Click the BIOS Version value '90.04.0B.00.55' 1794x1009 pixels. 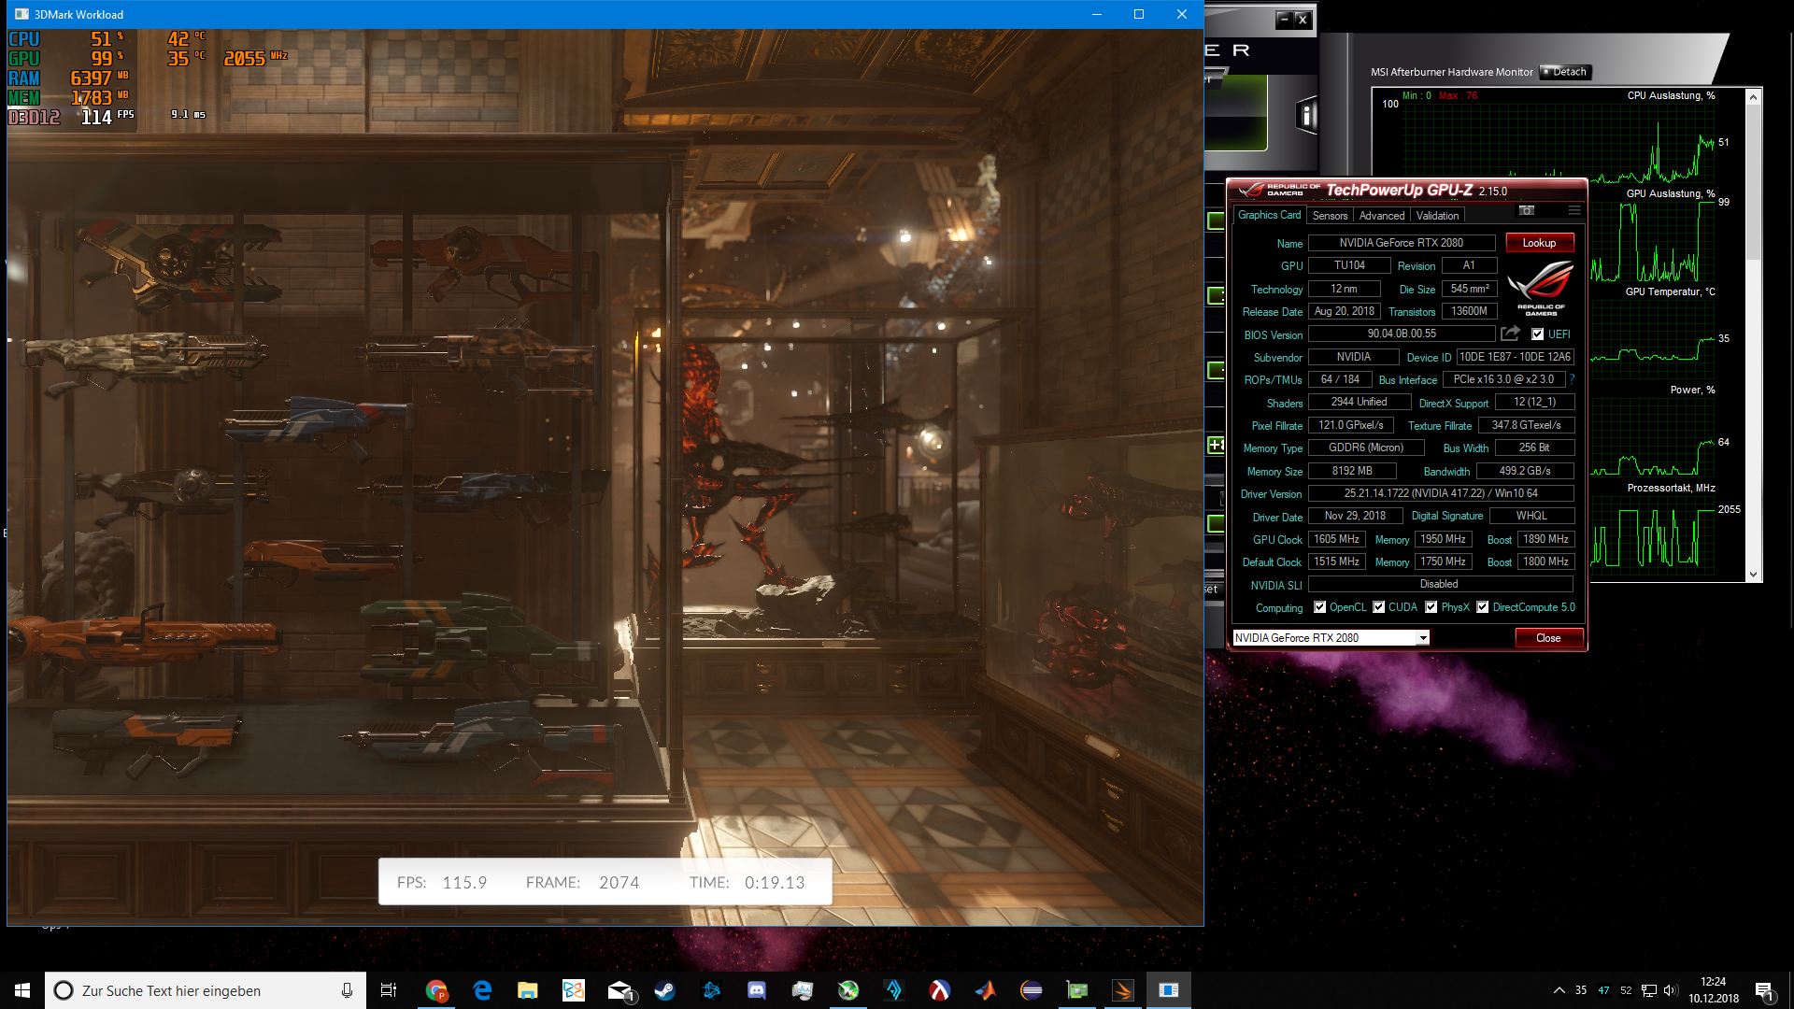[x=1402, y=334]
